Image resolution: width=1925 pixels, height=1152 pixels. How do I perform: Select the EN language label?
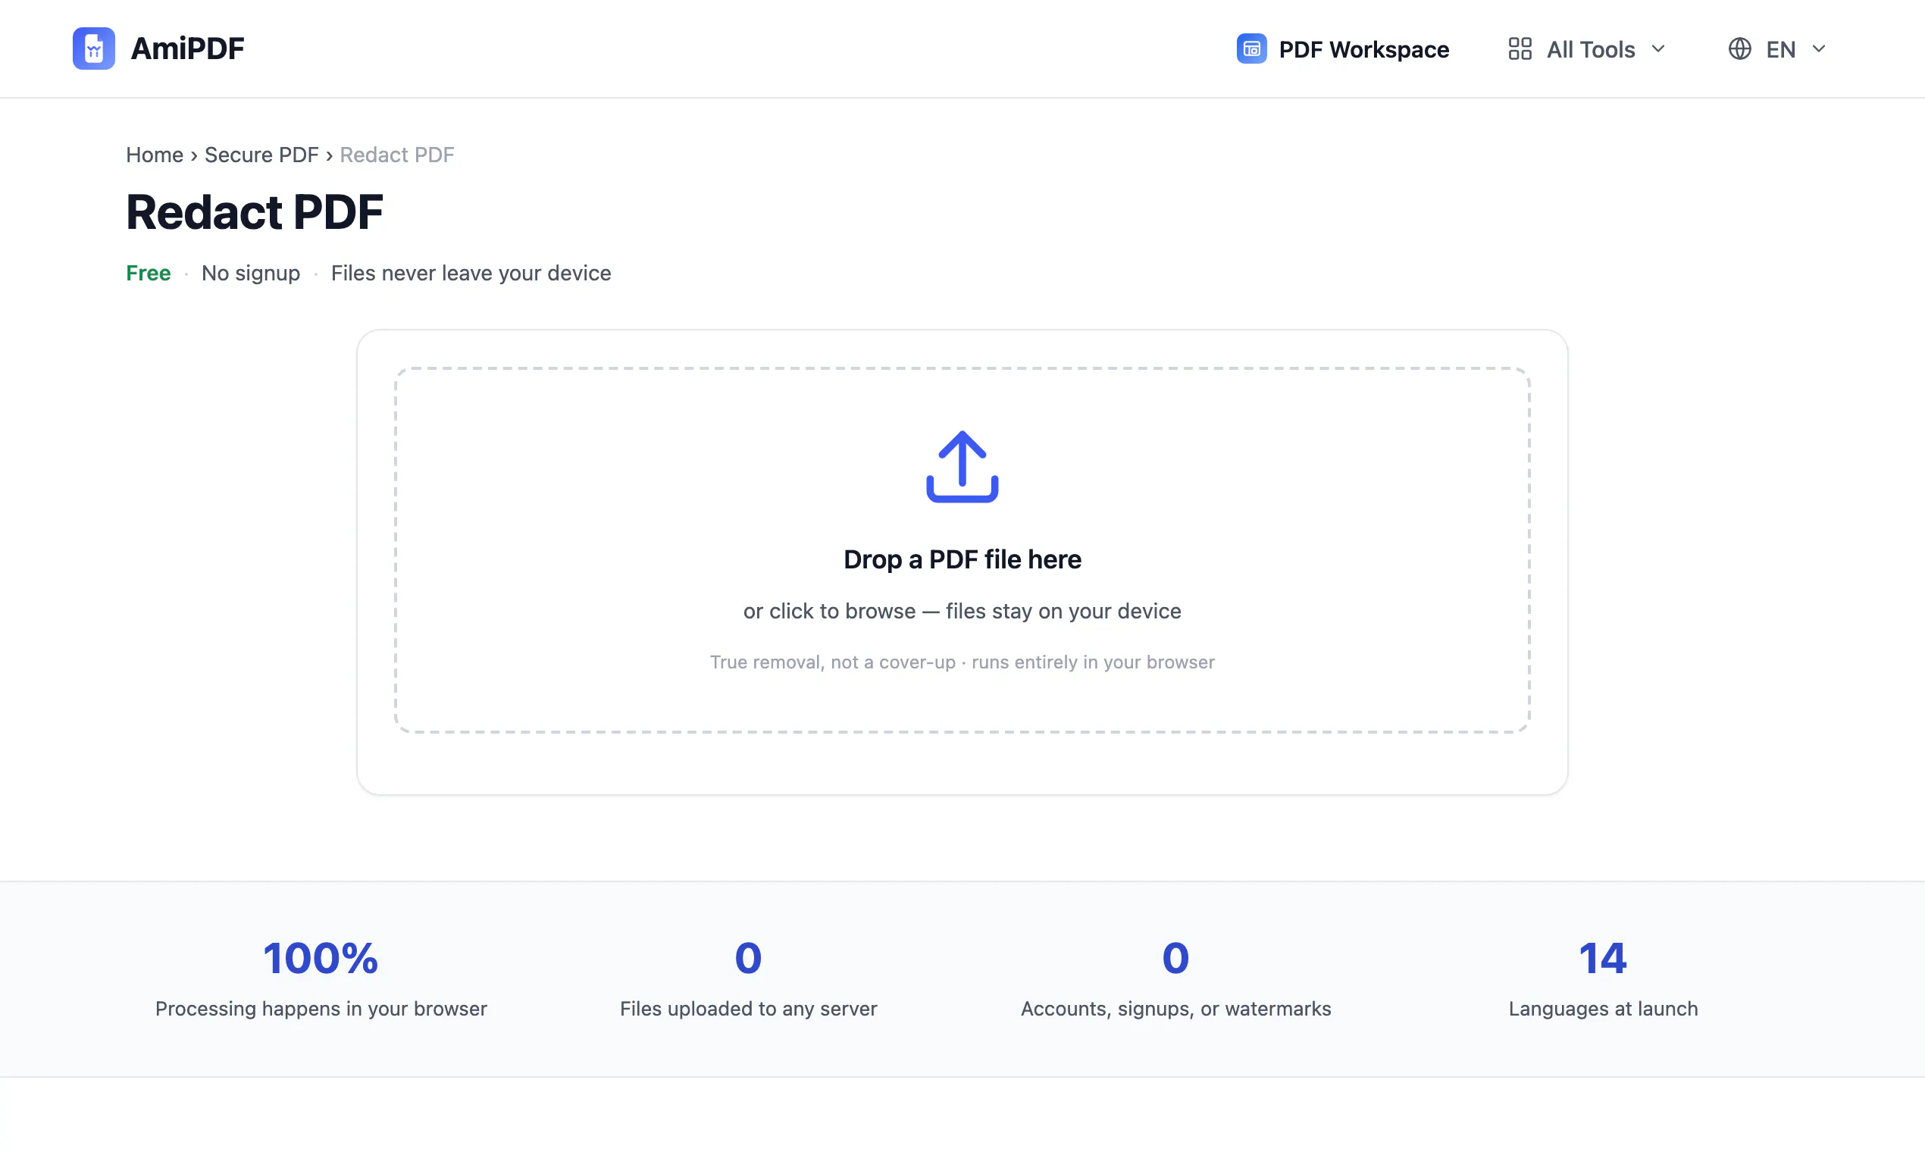click(x=1781, y=50)
